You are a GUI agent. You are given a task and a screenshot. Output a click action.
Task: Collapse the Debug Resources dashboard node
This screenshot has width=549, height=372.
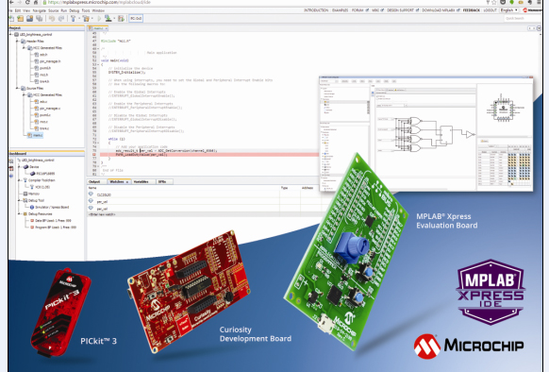coord(20,214)
